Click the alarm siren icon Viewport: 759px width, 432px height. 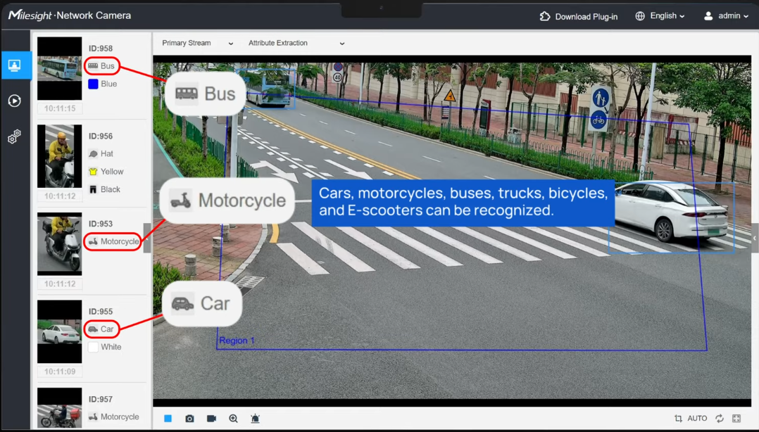coord(255,419)
